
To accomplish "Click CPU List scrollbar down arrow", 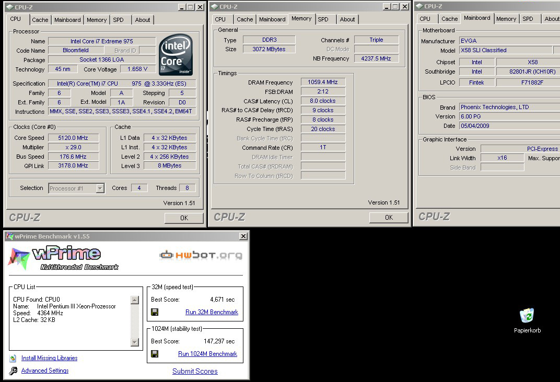I will 135,342.
